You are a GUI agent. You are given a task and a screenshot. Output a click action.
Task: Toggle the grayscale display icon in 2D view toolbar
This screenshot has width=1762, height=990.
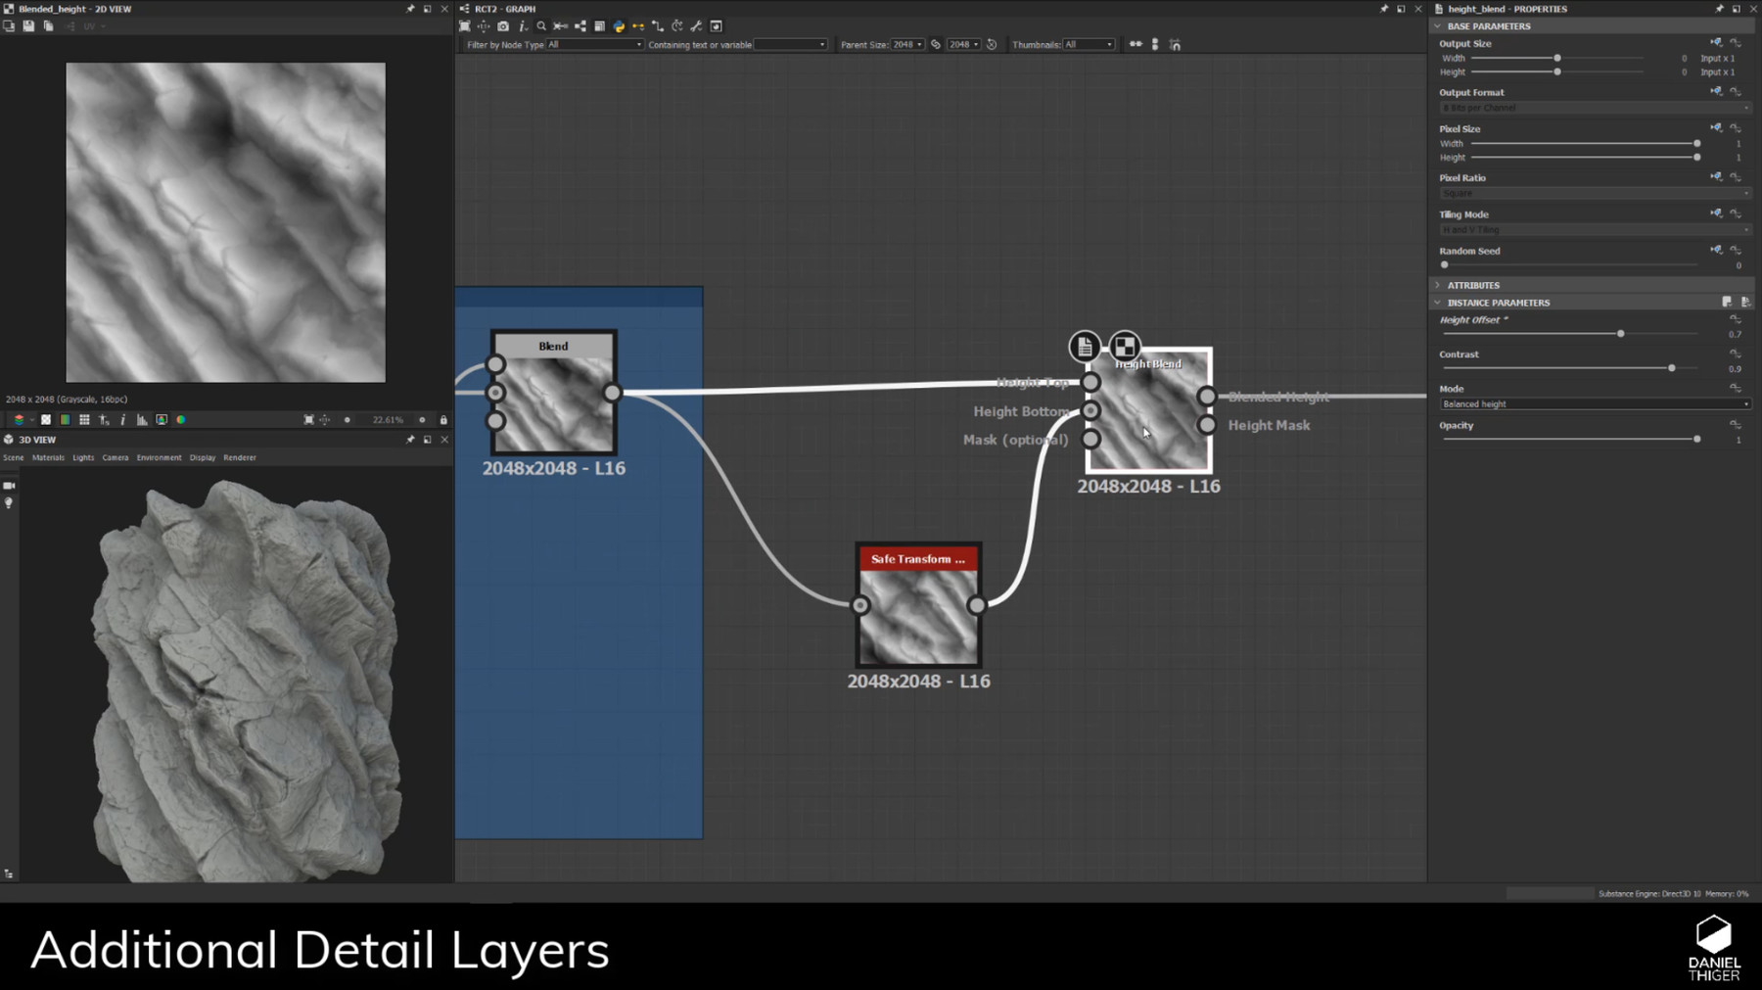tap(45, 419)
